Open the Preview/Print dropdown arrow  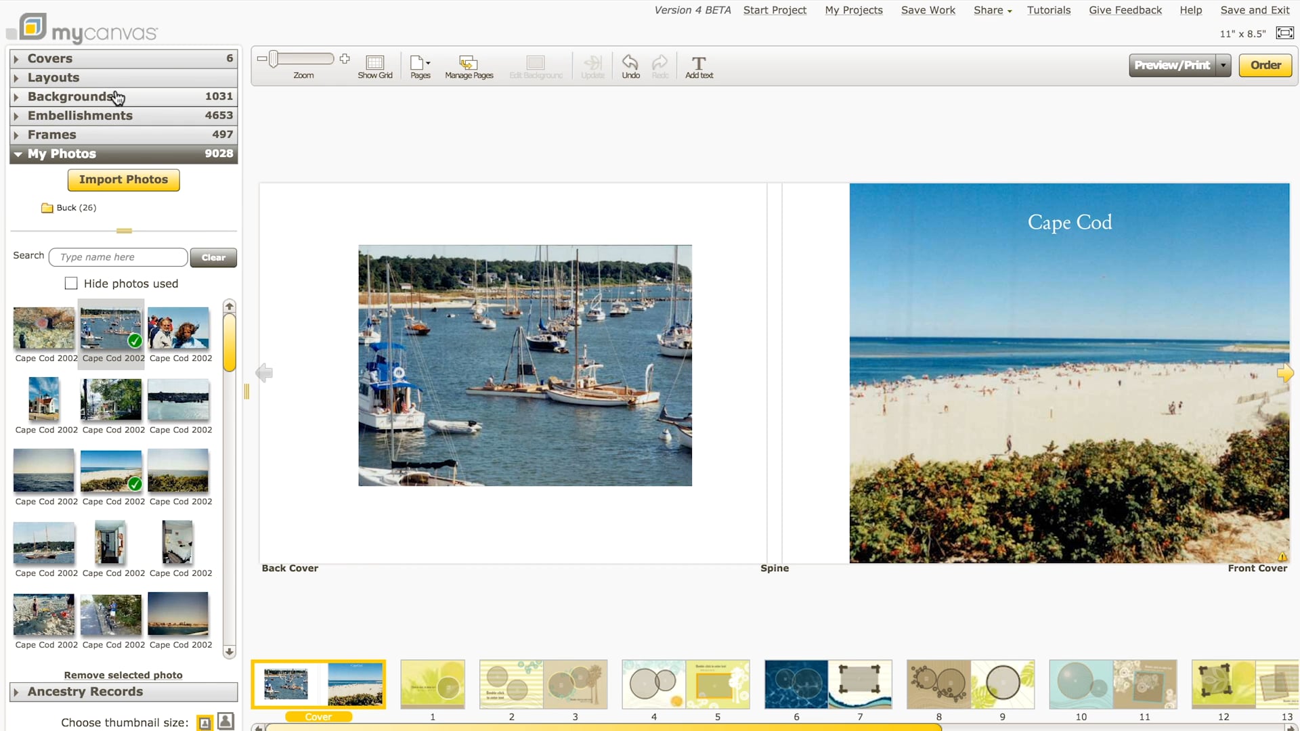point(1223,65)
